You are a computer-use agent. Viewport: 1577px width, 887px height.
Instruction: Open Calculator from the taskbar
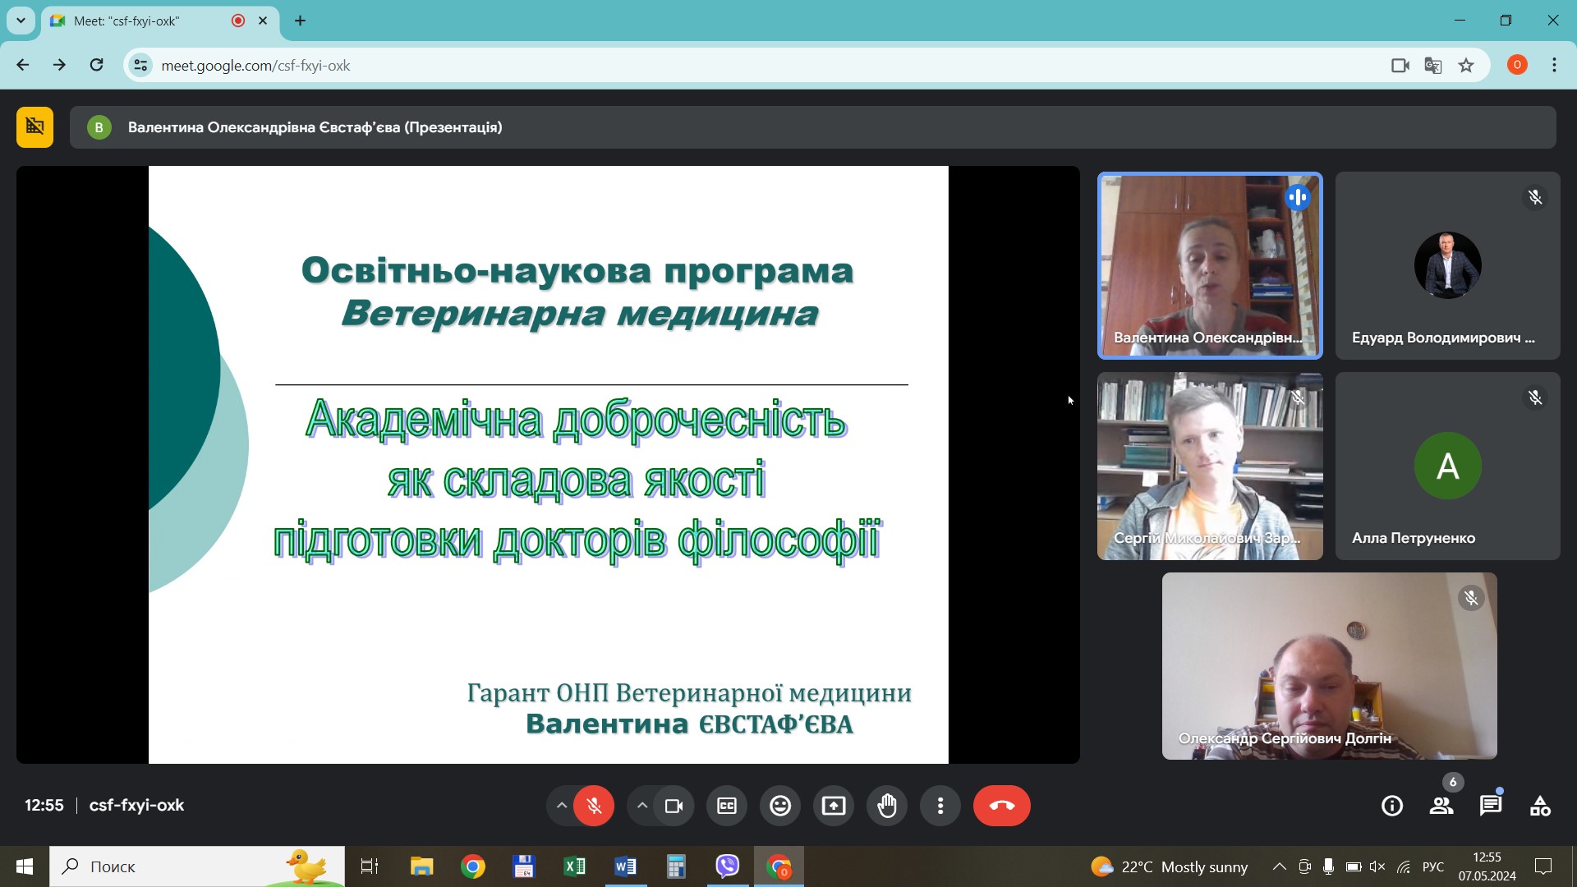click(676, 866)
